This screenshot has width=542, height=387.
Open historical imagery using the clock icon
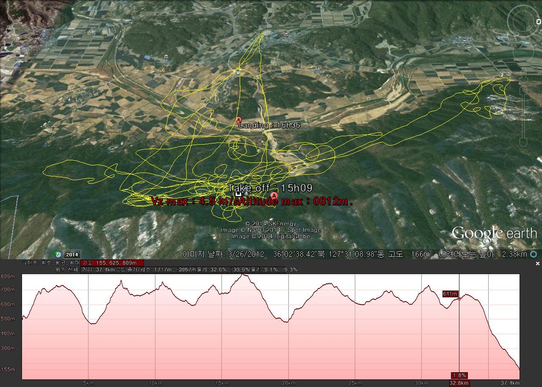click(x=58, y=254)
